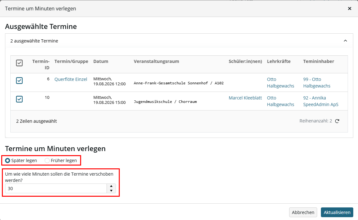Sort by the Schüler:in(nen) column header
The height and width of the screenshot is (220, 358).
(x=245, y=61)
